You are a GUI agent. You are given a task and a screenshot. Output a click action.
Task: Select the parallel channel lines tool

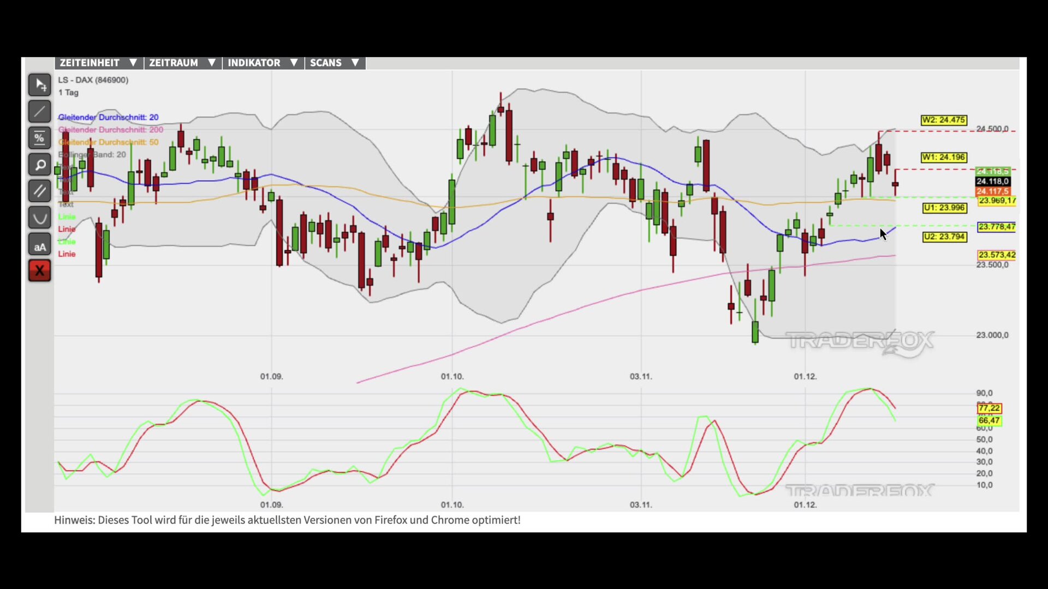(39, 191)
